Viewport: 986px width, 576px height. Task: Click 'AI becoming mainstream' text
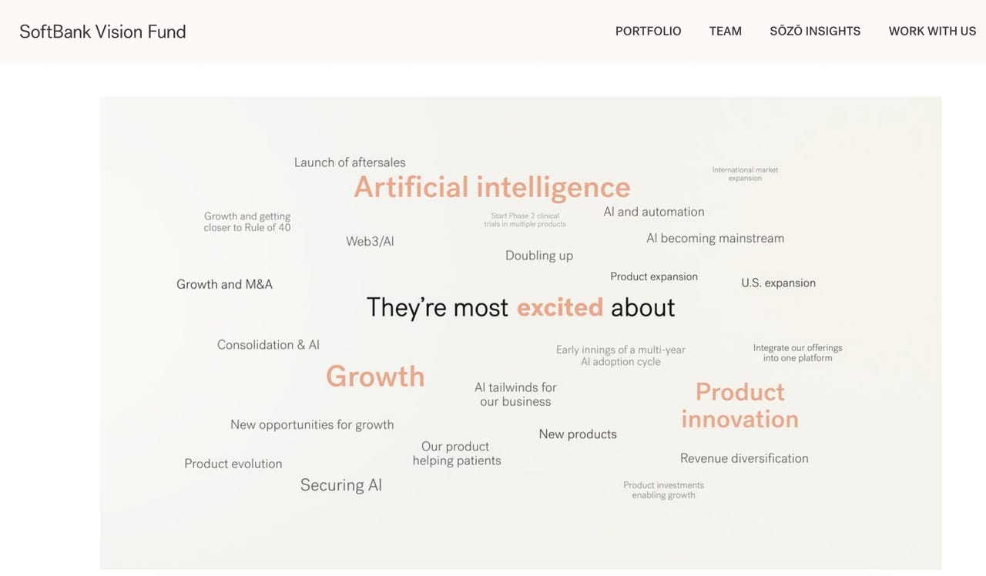[x=715, y=239]
